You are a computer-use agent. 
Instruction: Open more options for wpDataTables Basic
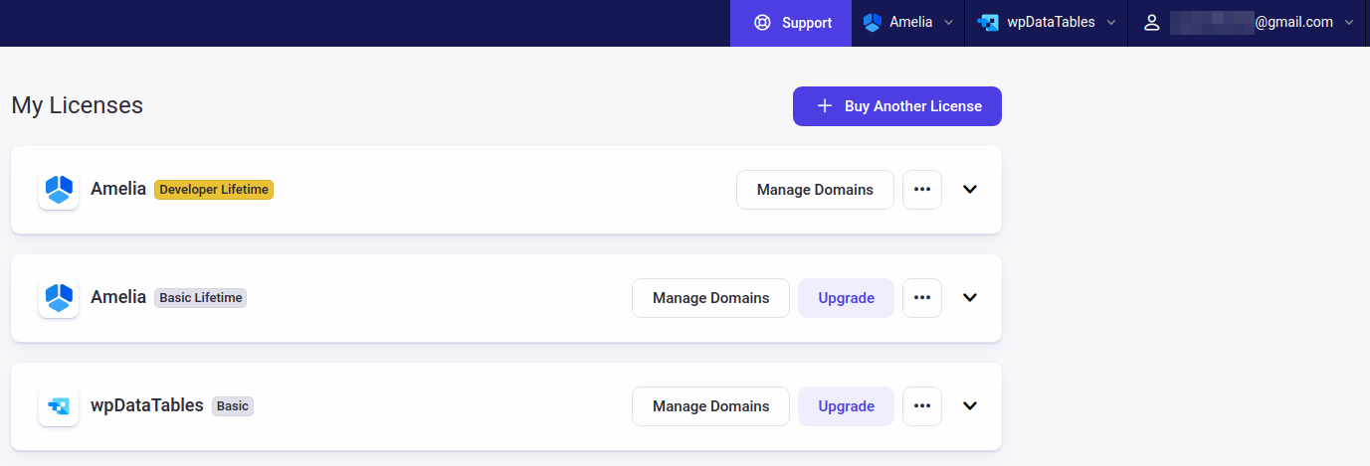tap(922, 406)
